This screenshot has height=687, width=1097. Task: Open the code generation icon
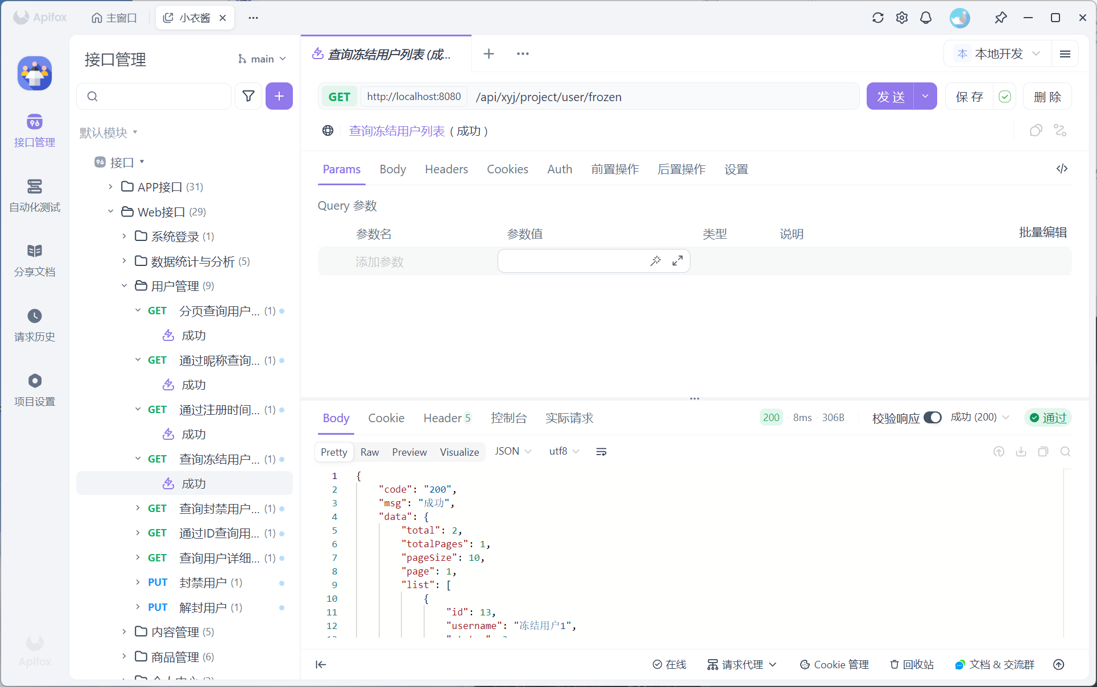click(x=1061, y=169)
